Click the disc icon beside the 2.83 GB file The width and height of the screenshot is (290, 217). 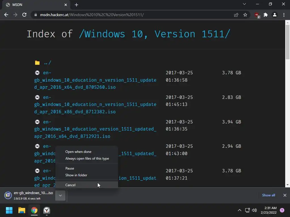point(37,97)
